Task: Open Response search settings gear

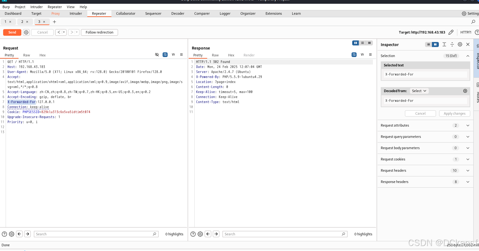Action: click(x=200, y=234)
